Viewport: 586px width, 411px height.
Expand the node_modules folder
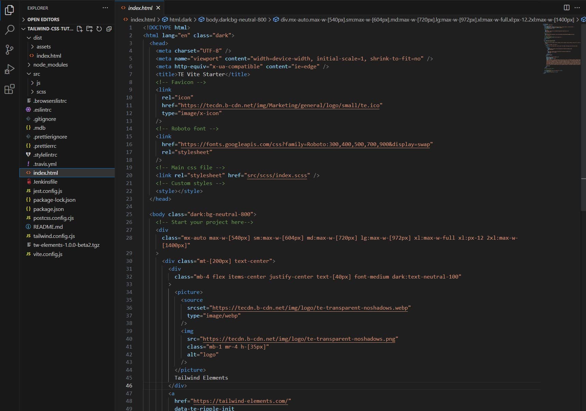tap(67, 65)
